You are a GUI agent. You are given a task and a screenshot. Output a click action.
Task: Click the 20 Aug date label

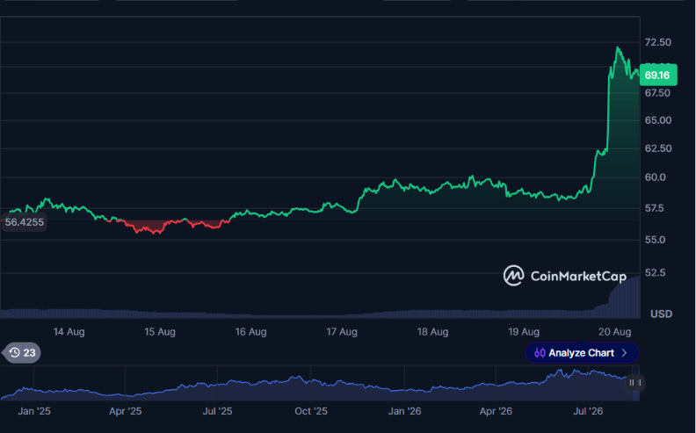click(x=615, y=332)
